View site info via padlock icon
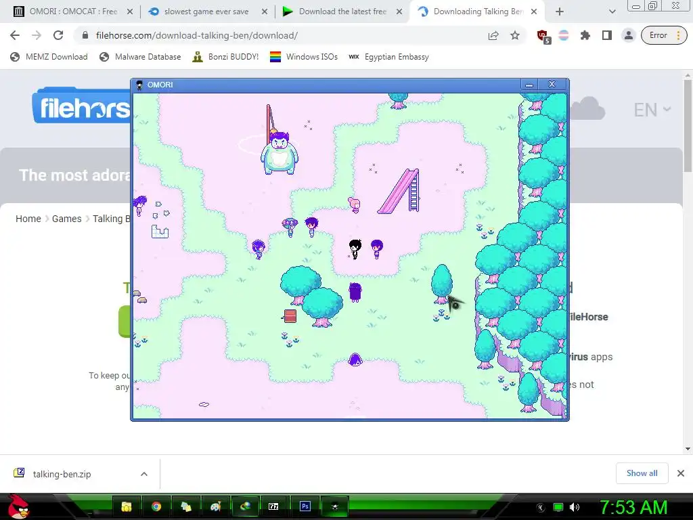The height and width of the screenshot is (520, 693). tap(85, 35)
